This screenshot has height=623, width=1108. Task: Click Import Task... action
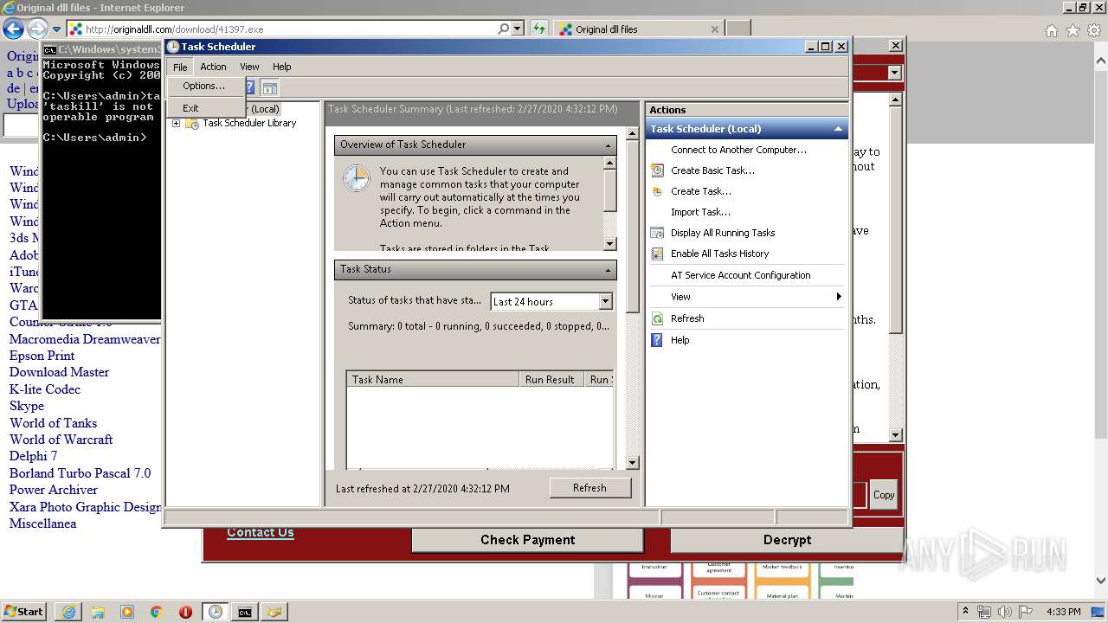coord(700,212)
